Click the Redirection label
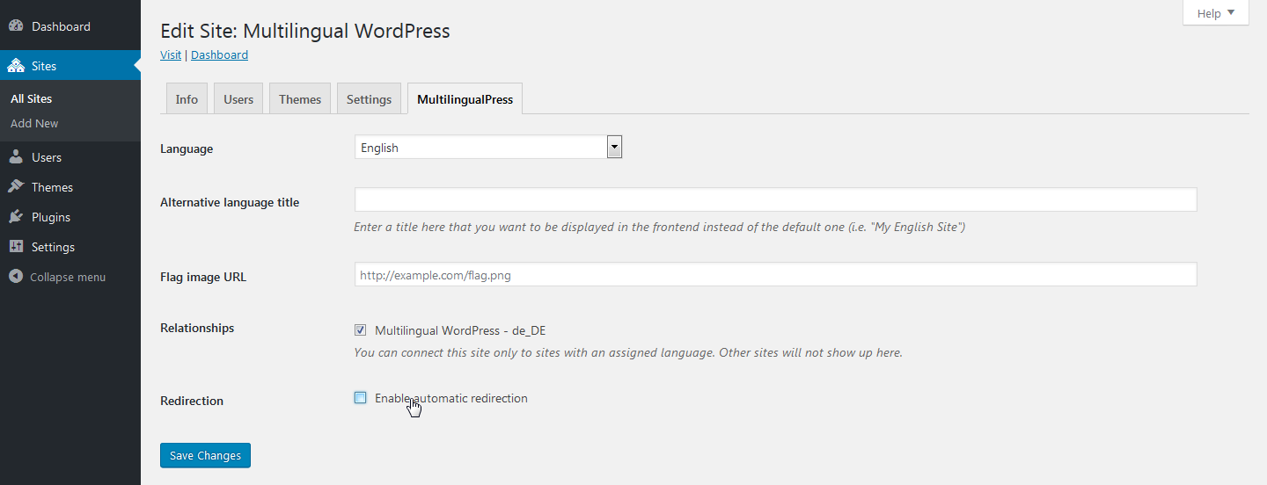Viewport: 1267px width, 485px height. point(192,401)
